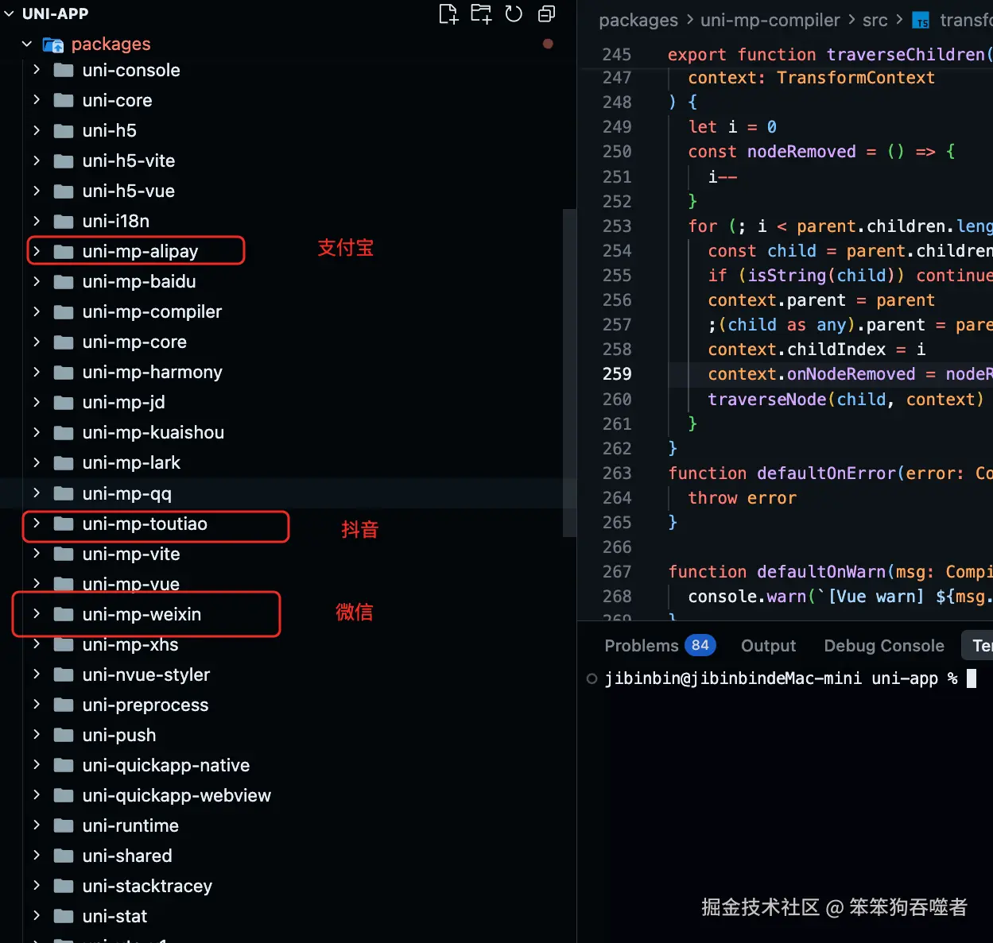Click the uni-mp-harmony folder icon

[x=64, y=373]
